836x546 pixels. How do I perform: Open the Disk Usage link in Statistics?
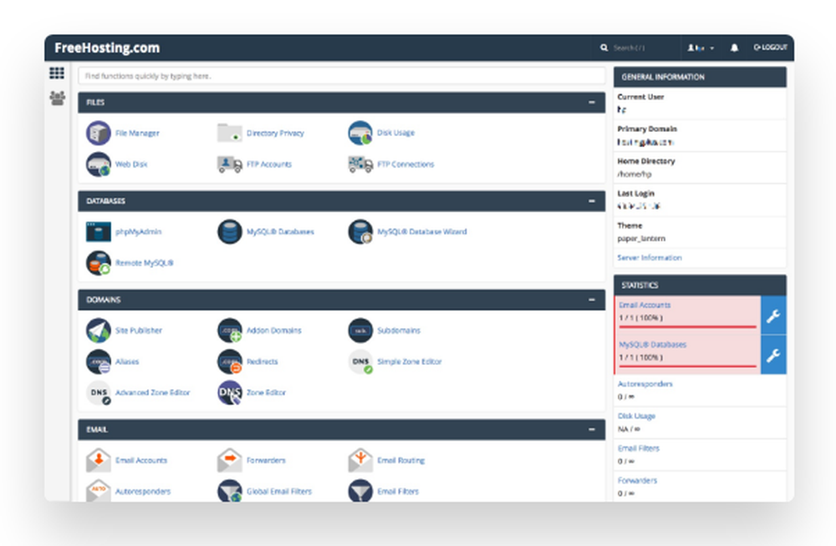(636, 416)
